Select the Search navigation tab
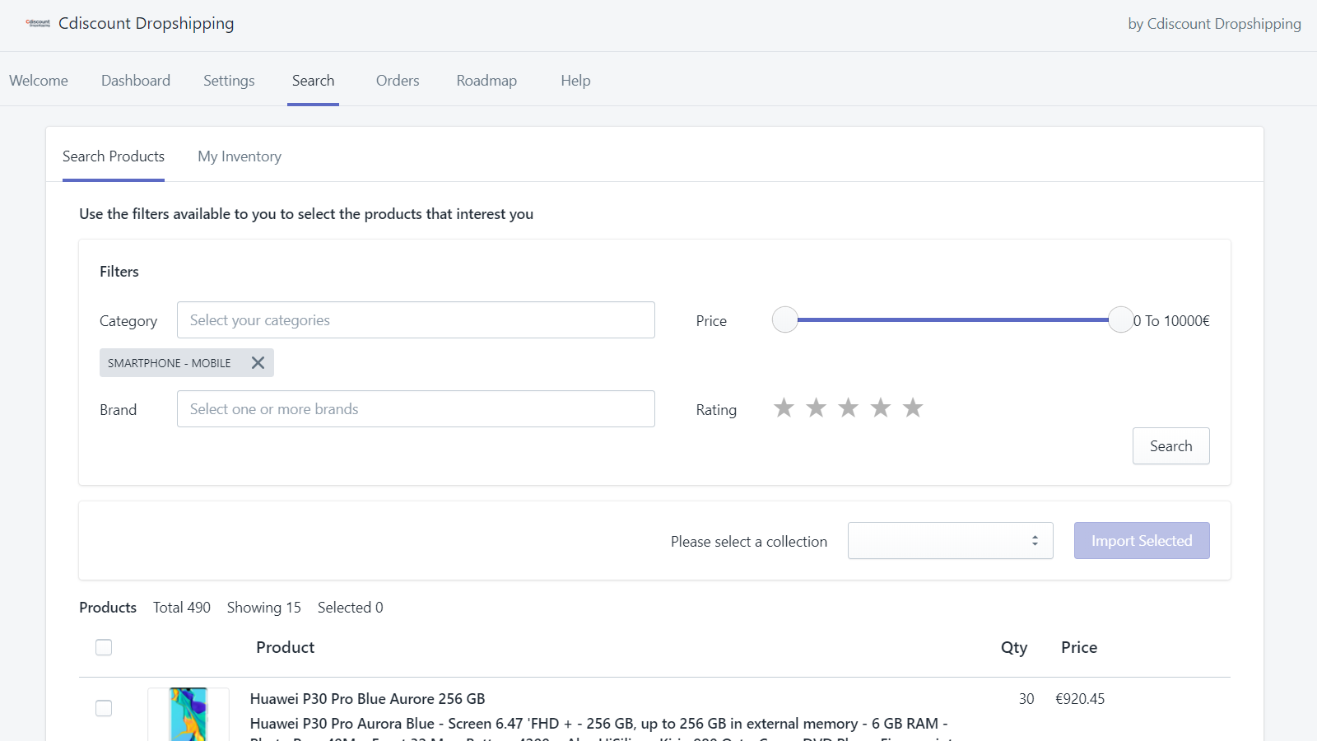 pyautogui.click(x=314, y=81)
